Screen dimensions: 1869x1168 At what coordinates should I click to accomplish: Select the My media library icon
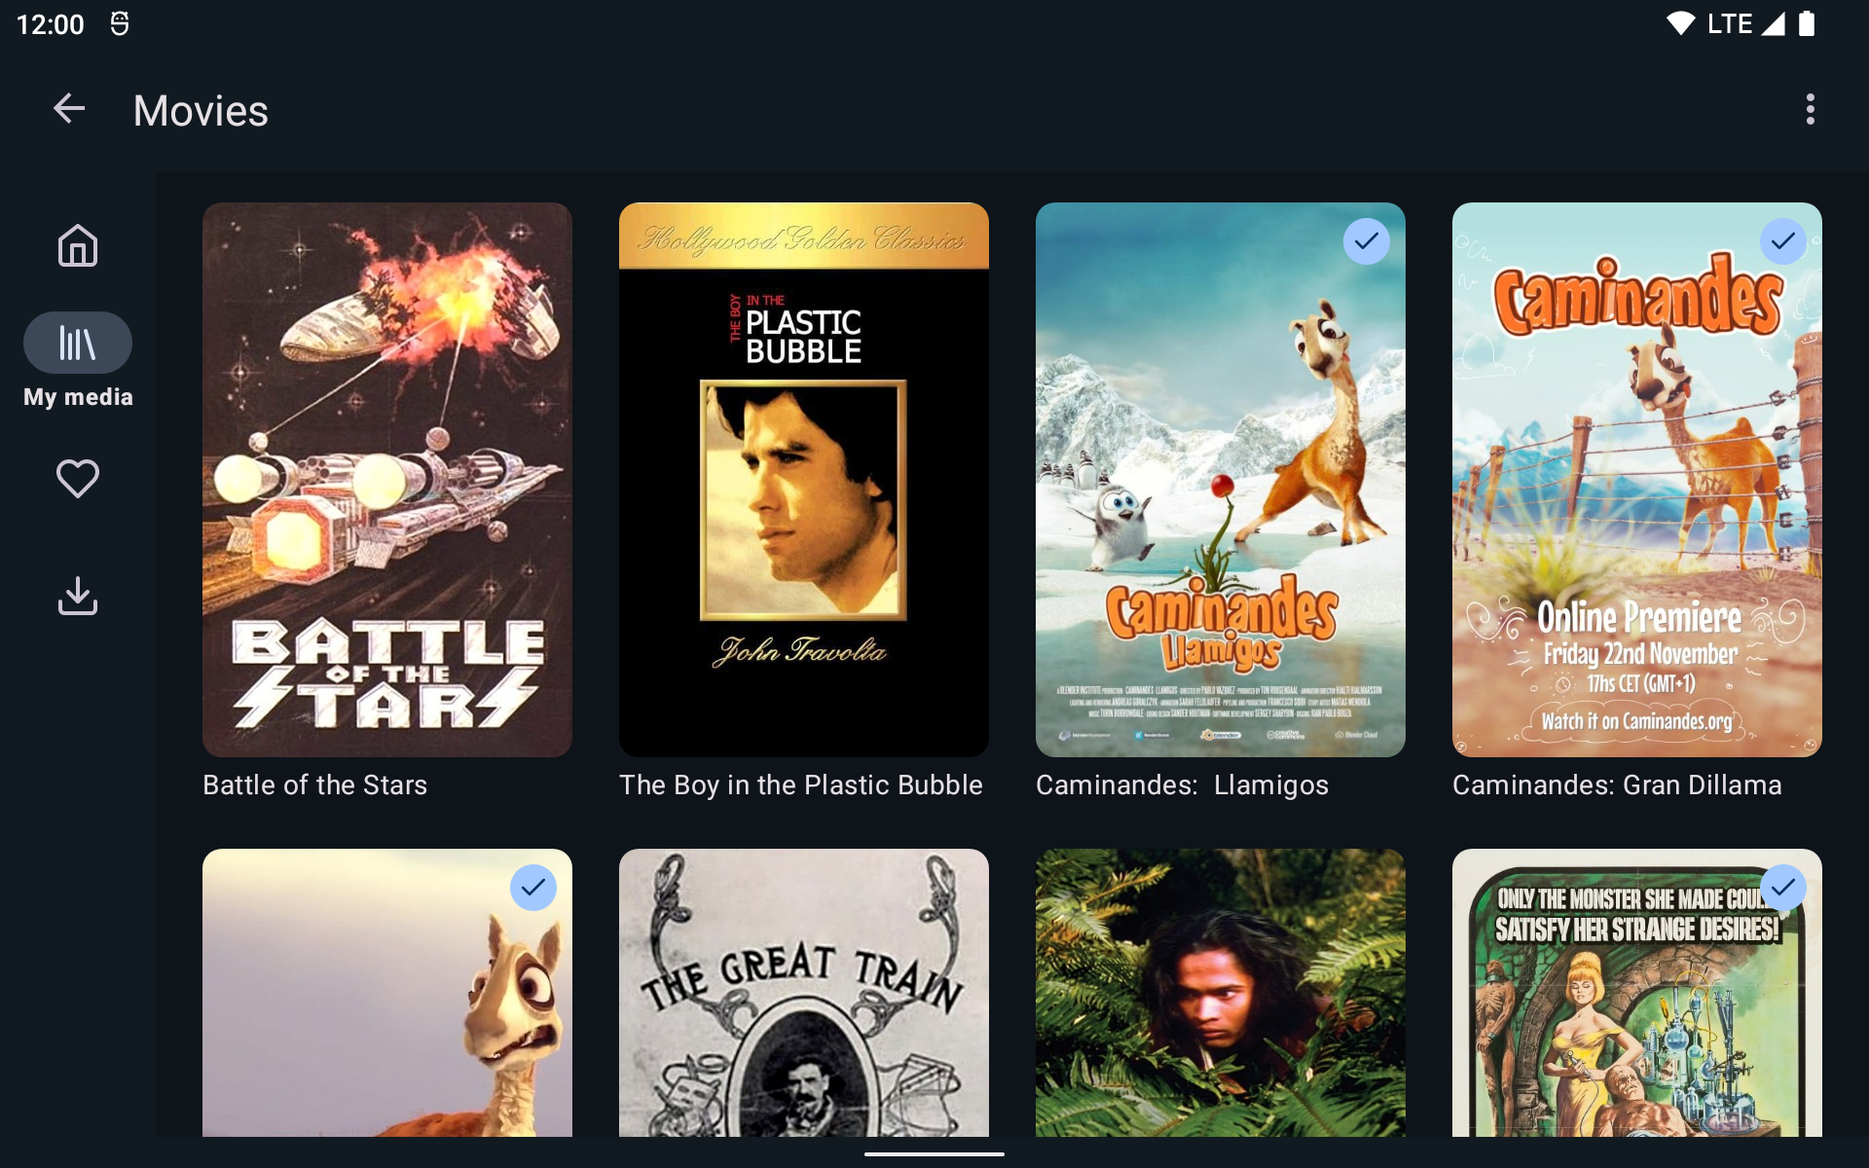click(78, 343)
